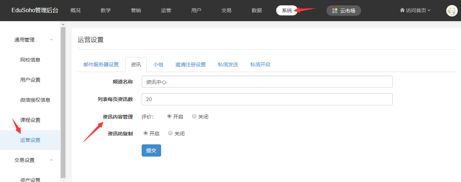Click the 频道名称 input field
The height and width of the screenshot is (182, 461).
267,82
